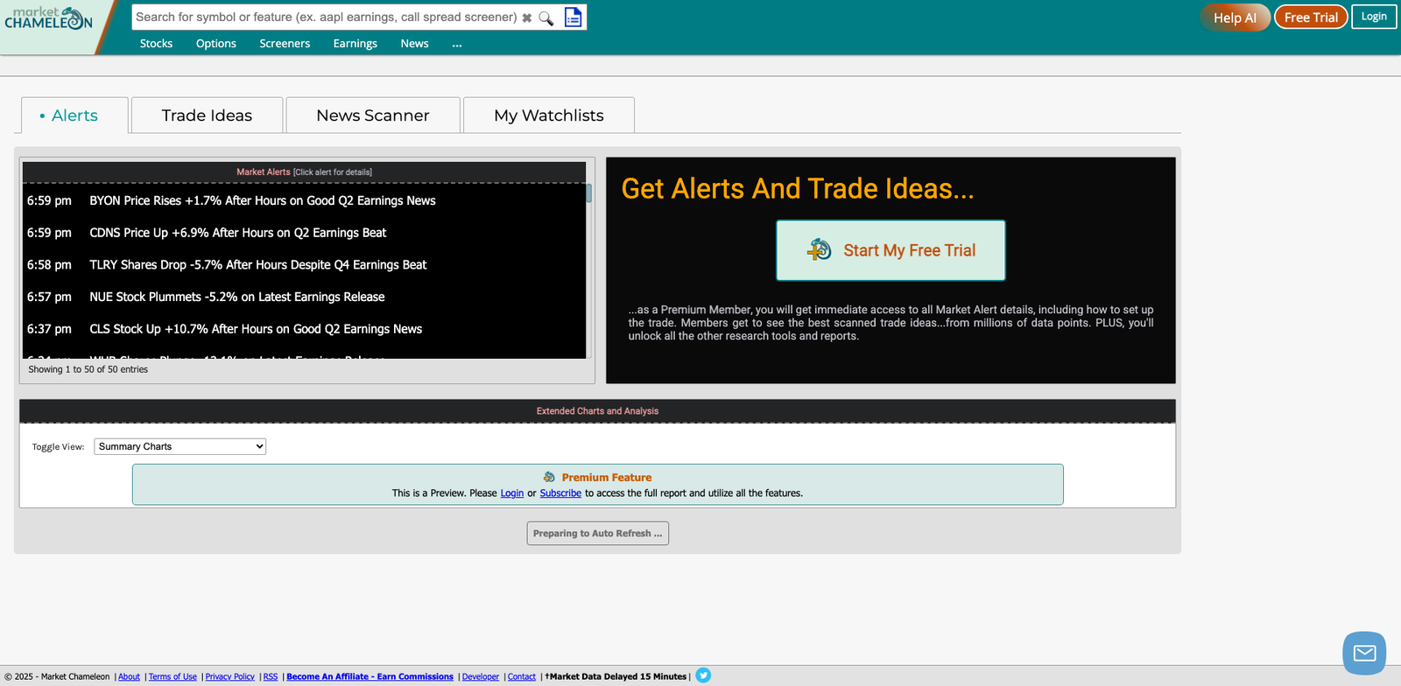Click the Subscribe link in Premium Feature notice
1401x686 pixels.
point(560,493)
